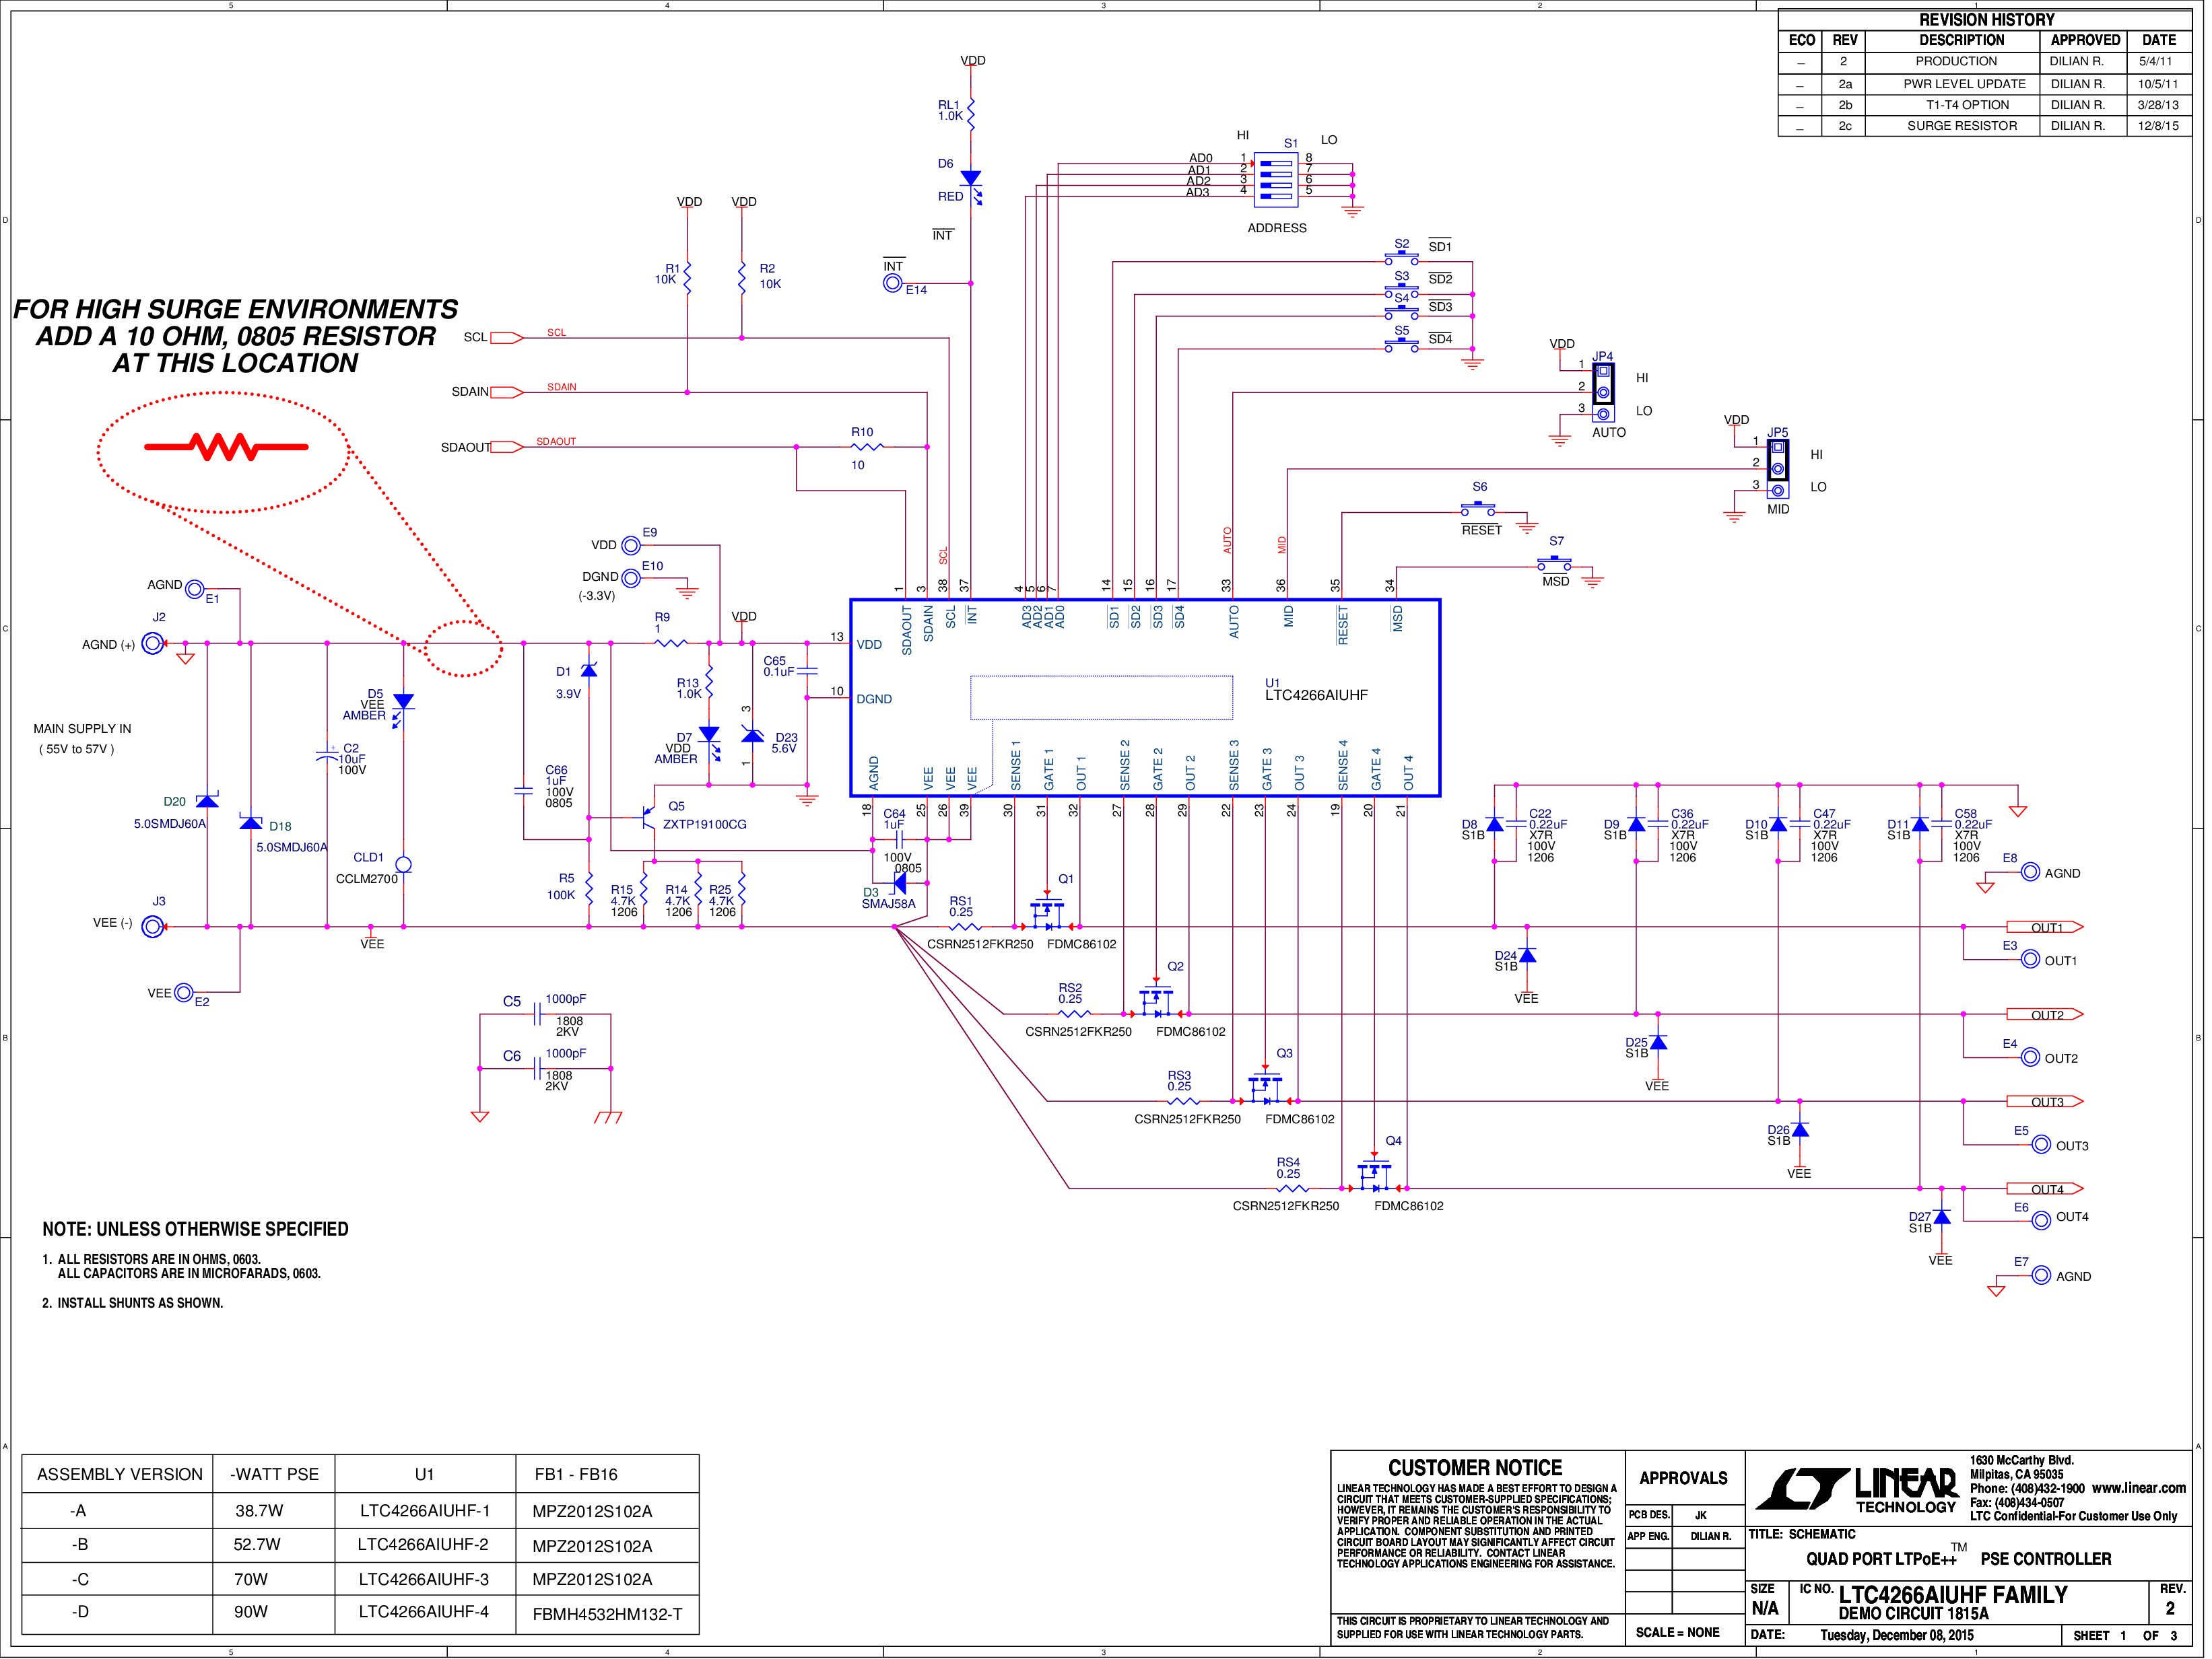The width and height of the screenshot is (2212, 1659).
Task: Select the J2 AGND (+) connector
Action: [x=153, y=645]
